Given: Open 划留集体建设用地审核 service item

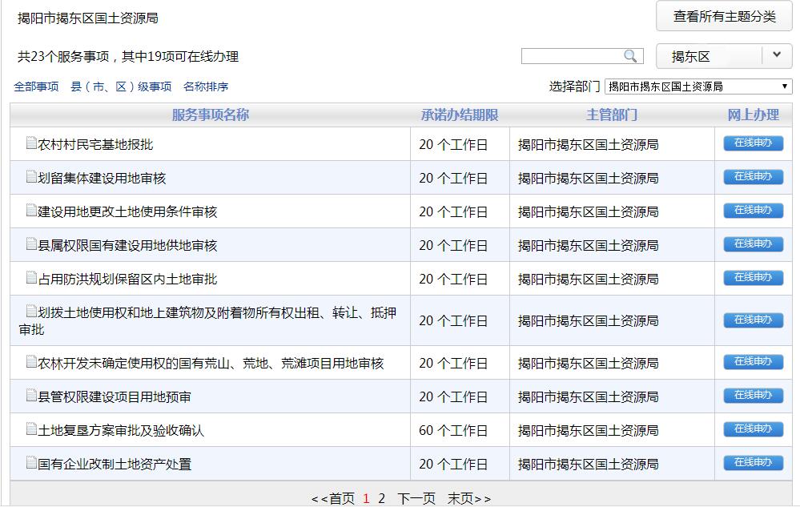Looking at the screenshot, I should coord(102,179).
